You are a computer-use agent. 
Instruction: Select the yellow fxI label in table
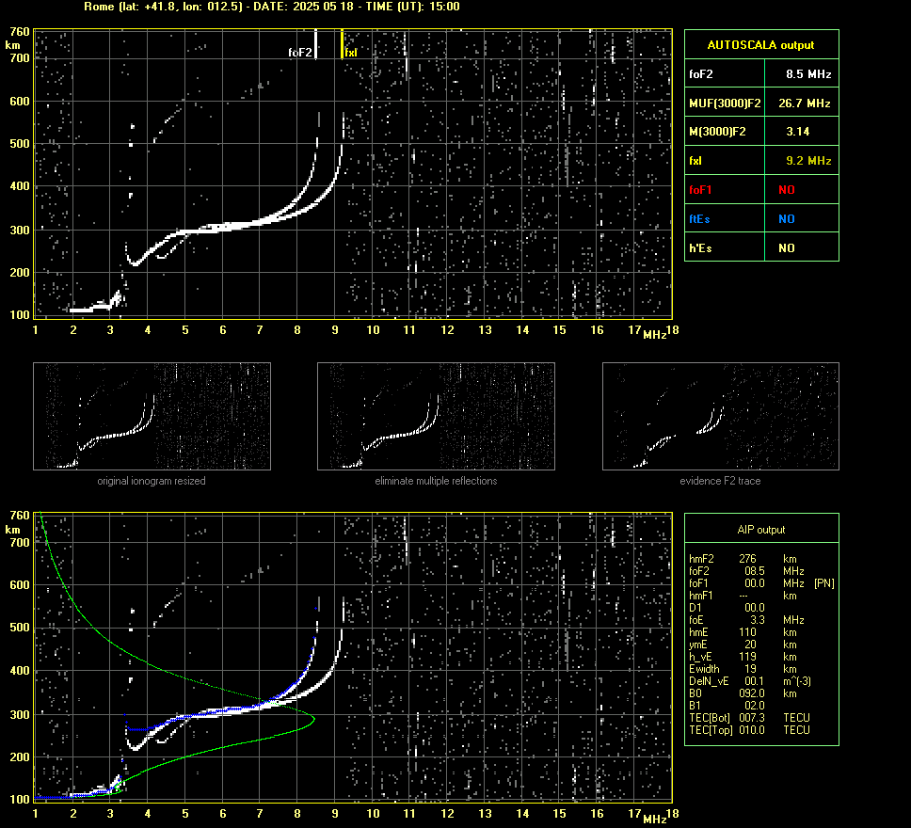(x=695, y=161)
